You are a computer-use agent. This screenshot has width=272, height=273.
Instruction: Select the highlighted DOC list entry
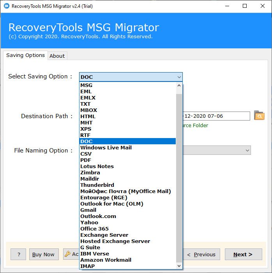(x=127, y=141)
